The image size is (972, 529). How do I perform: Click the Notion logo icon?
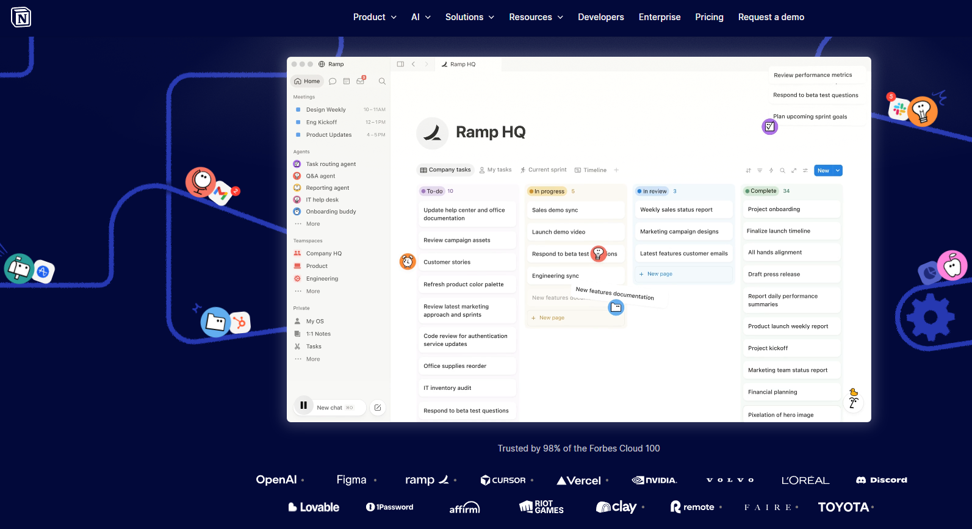[21, 17]
